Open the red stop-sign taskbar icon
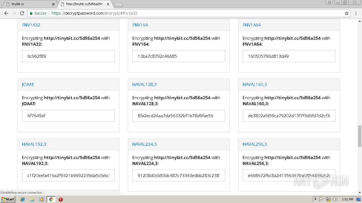The width and height of the screenshot is (362, 203). pyautogui.click(x=61, y=199)
